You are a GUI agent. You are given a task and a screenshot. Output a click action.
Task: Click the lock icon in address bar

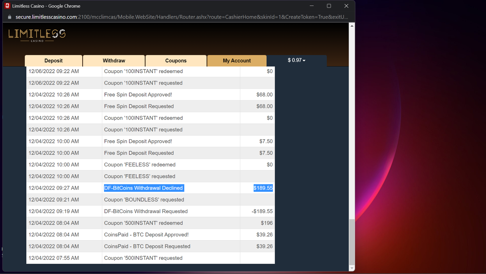(9, 17)
